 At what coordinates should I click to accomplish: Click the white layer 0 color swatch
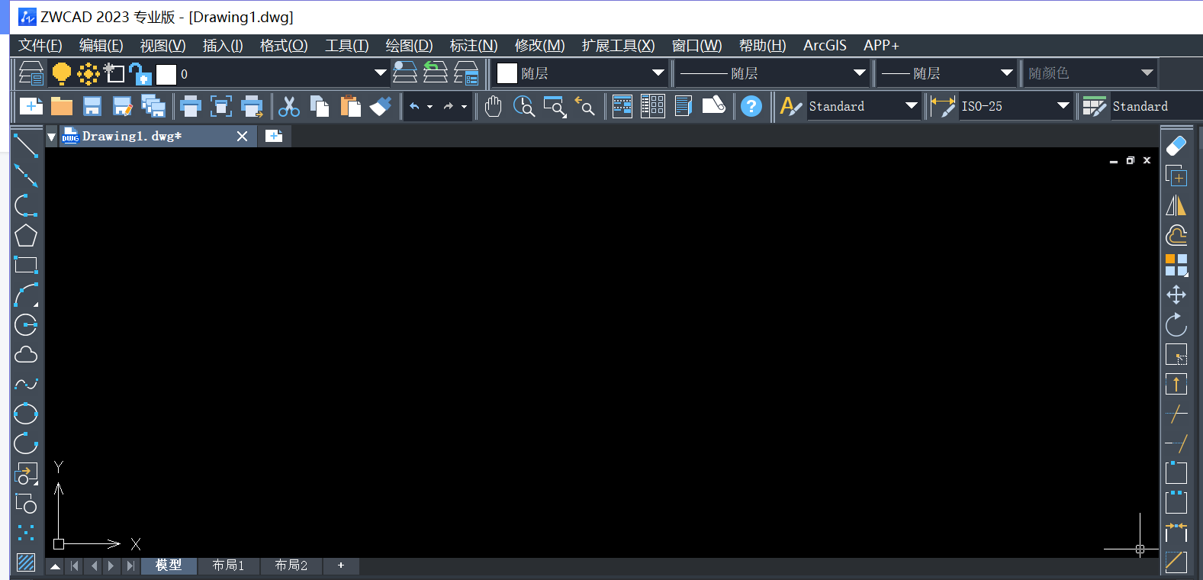(x=166, y=74)
